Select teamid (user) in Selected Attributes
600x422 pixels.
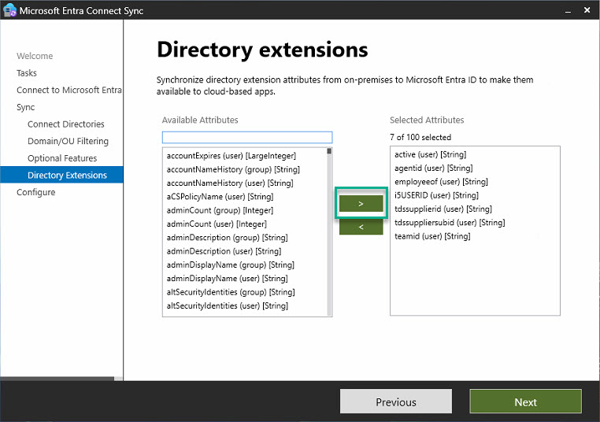[x=432, y=236]
